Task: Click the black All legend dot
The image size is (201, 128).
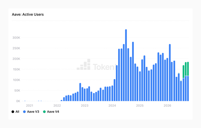Action: pyautogui.click(x=13, y=112)
